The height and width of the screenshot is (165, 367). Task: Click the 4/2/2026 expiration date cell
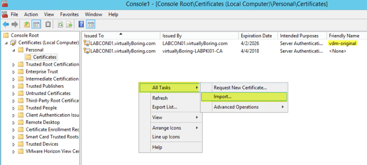(250, 43)
